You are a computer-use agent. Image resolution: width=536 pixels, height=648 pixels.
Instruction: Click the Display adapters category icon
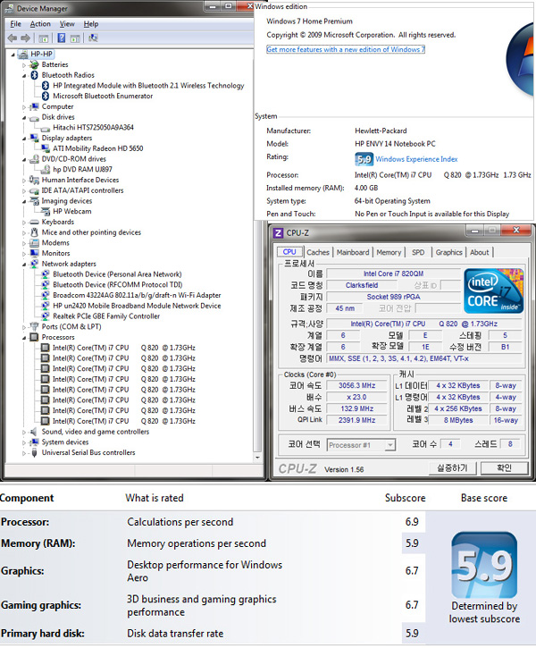tap(35, 138)
